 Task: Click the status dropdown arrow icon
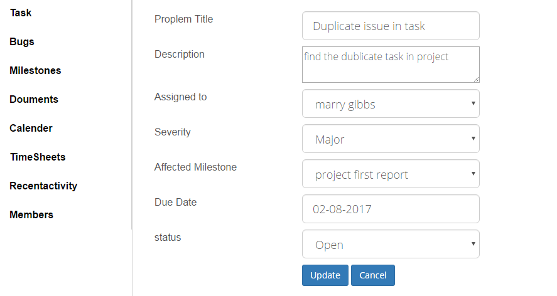click(x=473, y=244)
